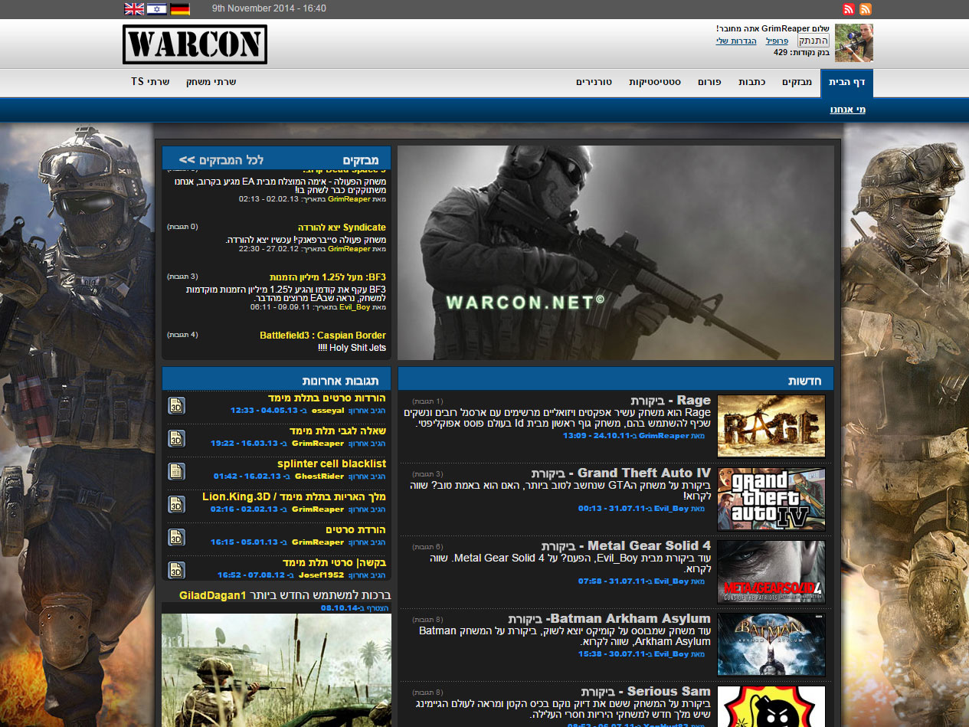Click the מי אנחנו submenu link
This screenshot has height=727, width=969.
click(847, 110)
